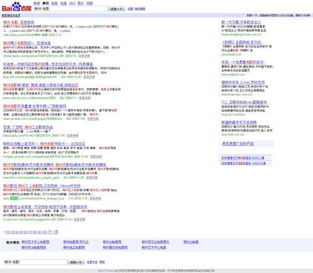Open the 柳州市影视媒体 recruitment result link

(55, 165)
